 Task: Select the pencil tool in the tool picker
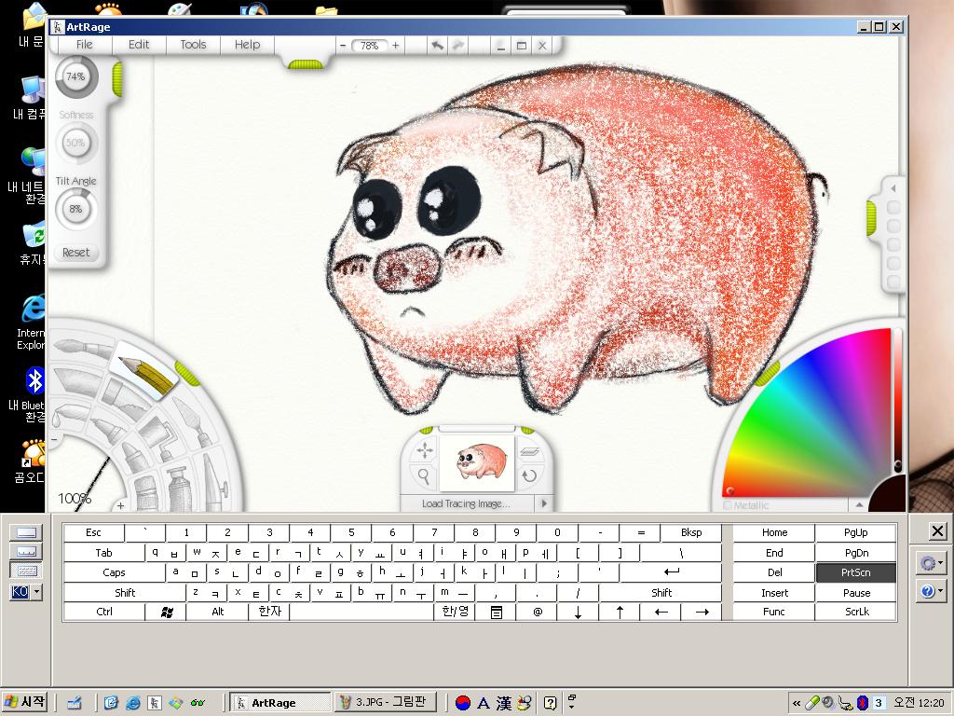144,371
